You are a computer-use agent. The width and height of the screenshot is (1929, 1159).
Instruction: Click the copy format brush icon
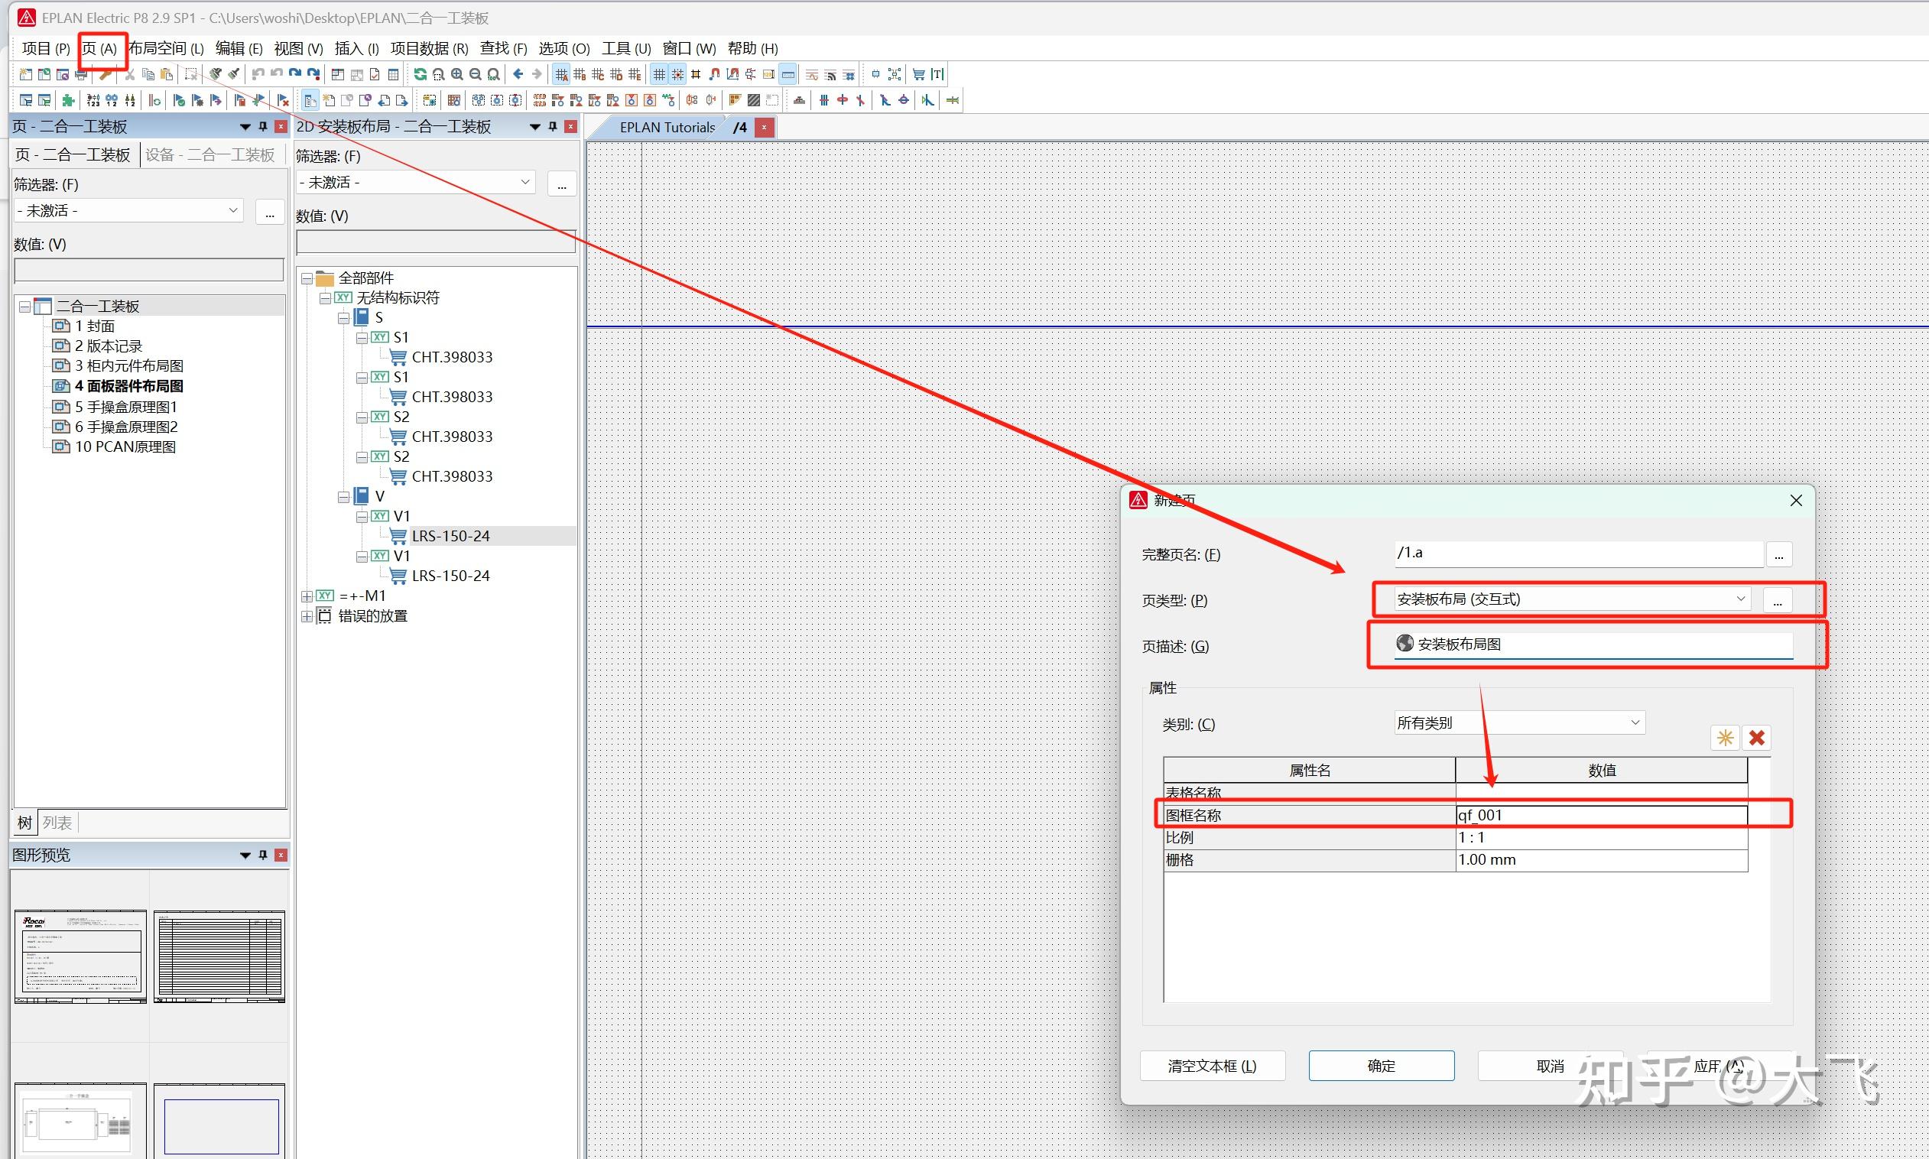(x=216, y=74)
